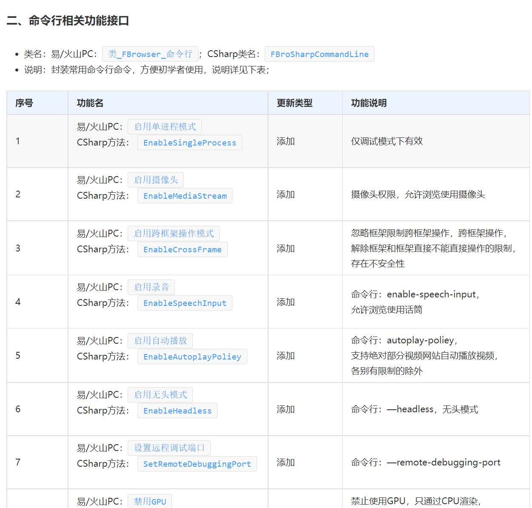This screenshot has width=532, height=508.
Task: Click the 启用单进程模式 code tag
Action: click(x=165, y=127)
